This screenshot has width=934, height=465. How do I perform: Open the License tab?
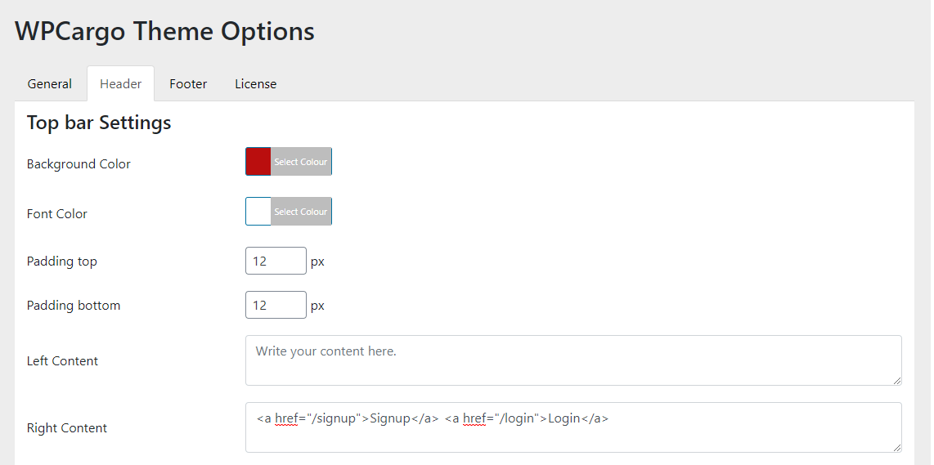coord(255,84)
